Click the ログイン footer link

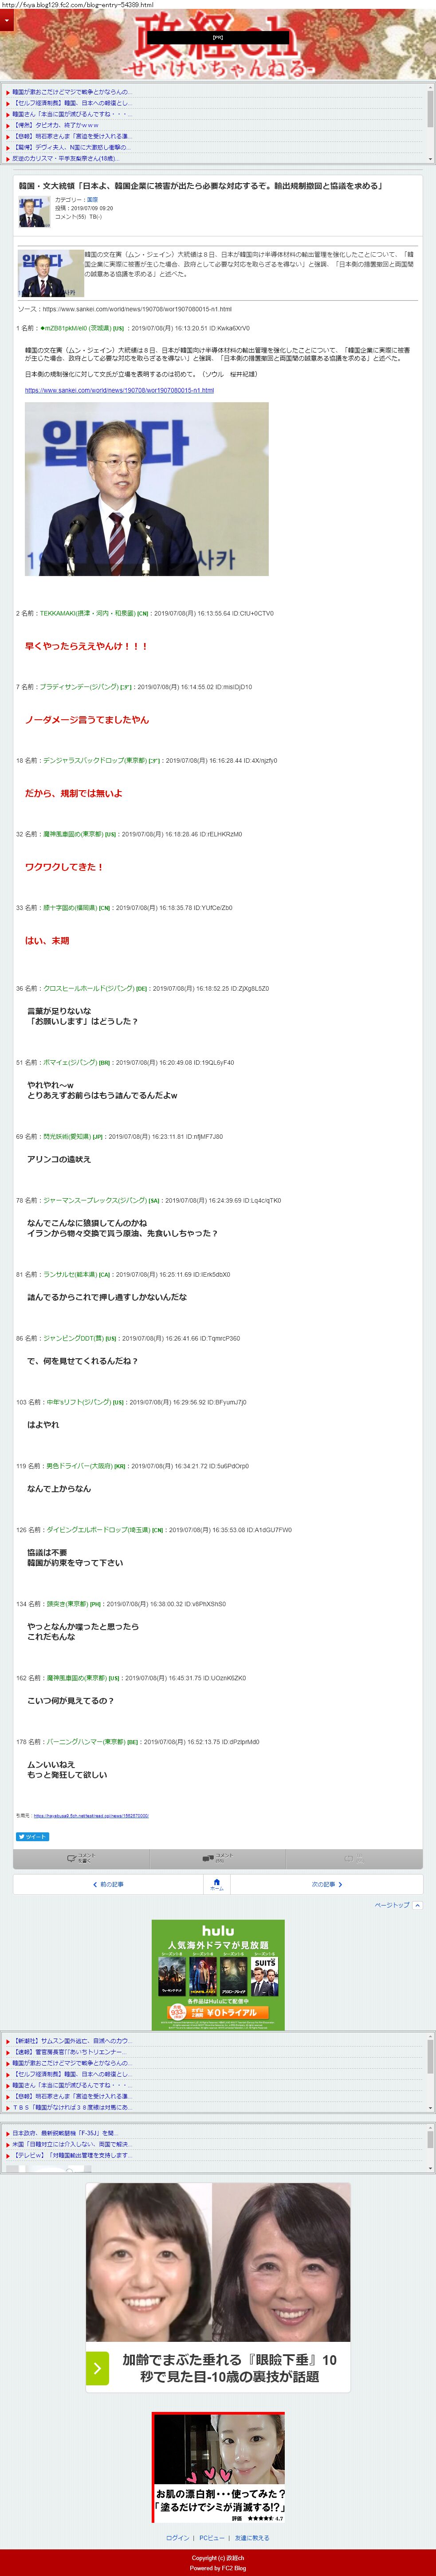pos(178,2537)
